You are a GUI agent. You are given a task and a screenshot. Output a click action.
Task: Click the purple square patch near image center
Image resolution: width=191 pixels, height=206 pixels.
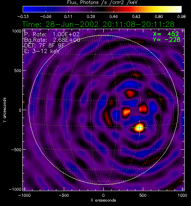[x=135, y=112]
